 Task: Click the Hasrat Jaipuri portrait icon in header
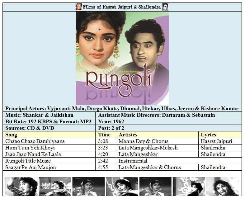click(x=78, y=7)
